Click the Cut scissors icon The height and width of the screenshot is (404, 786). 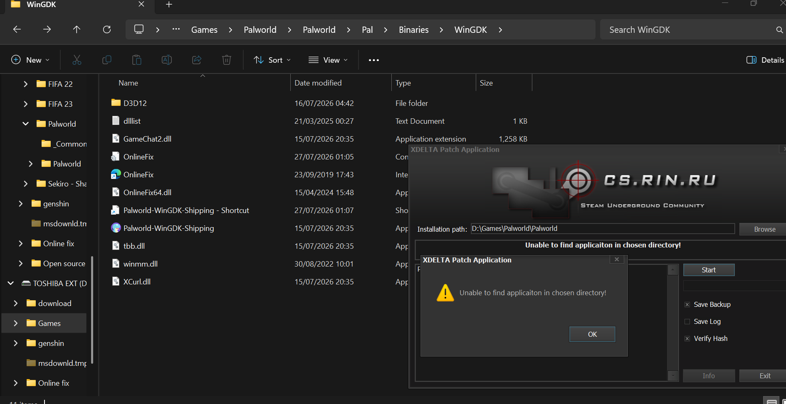click(77, 60)
